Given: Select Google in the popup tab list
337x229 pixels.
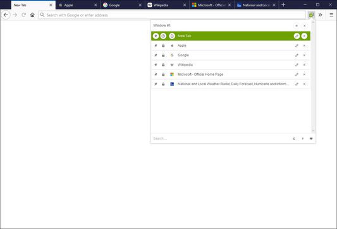Looking at the screenshot, I should pyautogui.click(x=231, y=55).
